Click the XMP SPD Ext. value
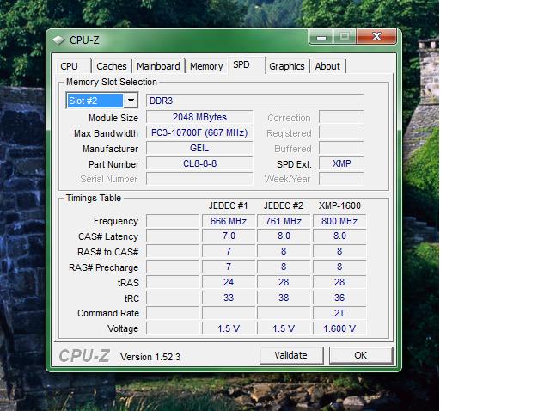This screenshot has height=411, width=550. click(x=341, y=163)
